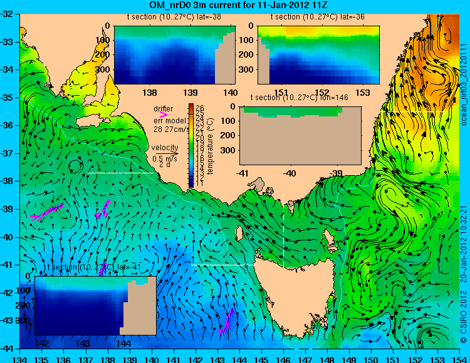
Task: Select the magenta drifter track near 135.5E, 39S
Action: pos(47,212)
